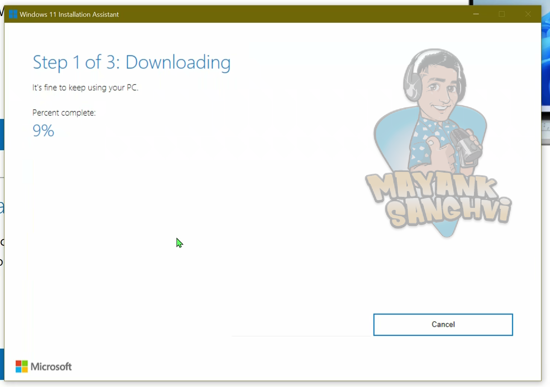Click the 'Windows 11 Installation Assistant' title text
The height and width of the screenshot is (387, 550).
[69, 15]
